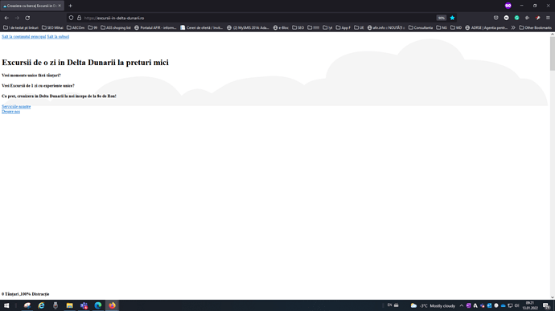Open the Windows Start menu
The width and height of the screenshot is (555, 311).
[6, 305]
